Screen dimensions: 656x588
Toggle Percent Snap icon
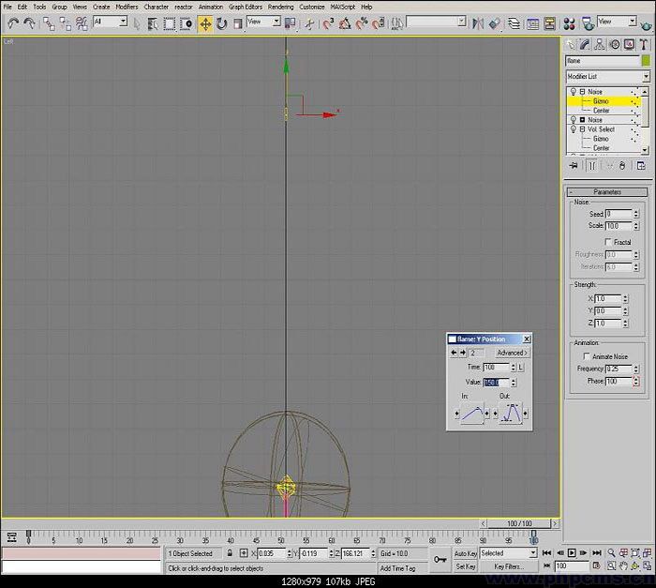coord(362,23)
